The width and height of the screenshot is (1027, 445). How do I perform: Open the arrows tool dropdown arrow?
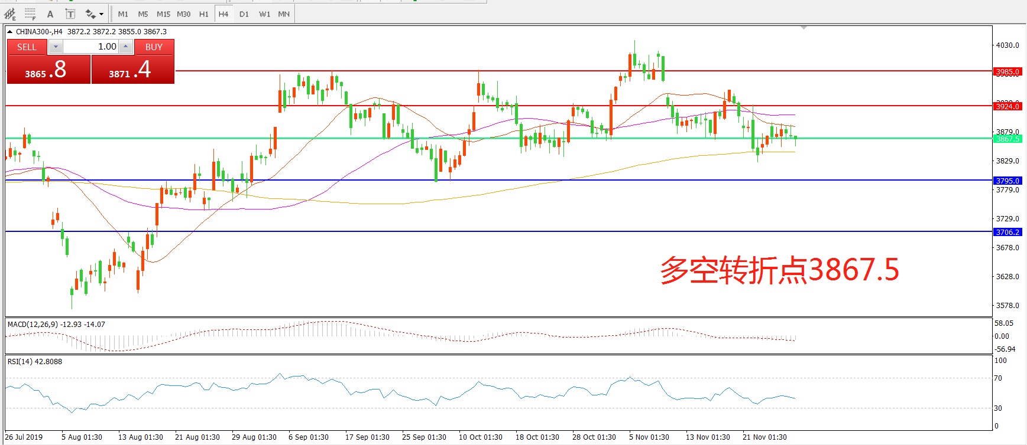click(102, 14)
